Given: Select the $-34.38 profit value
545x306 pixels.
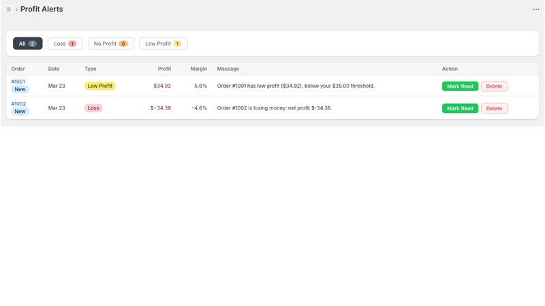Looking at the screenshot, I should click(x=161, y=108).
